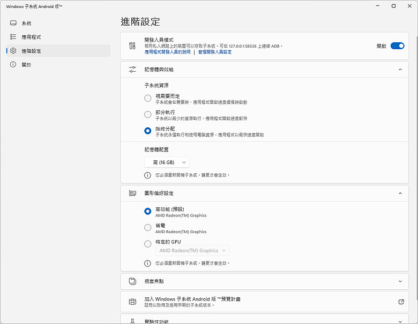Image resolution: width=418 pixels, height=324 pixels.
Task: Select the 視需要而定 radio button
Action: pyautogui.click(x=148, y=98)
